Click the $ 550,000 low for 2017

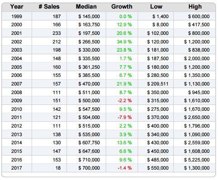(x=158, y=168)
